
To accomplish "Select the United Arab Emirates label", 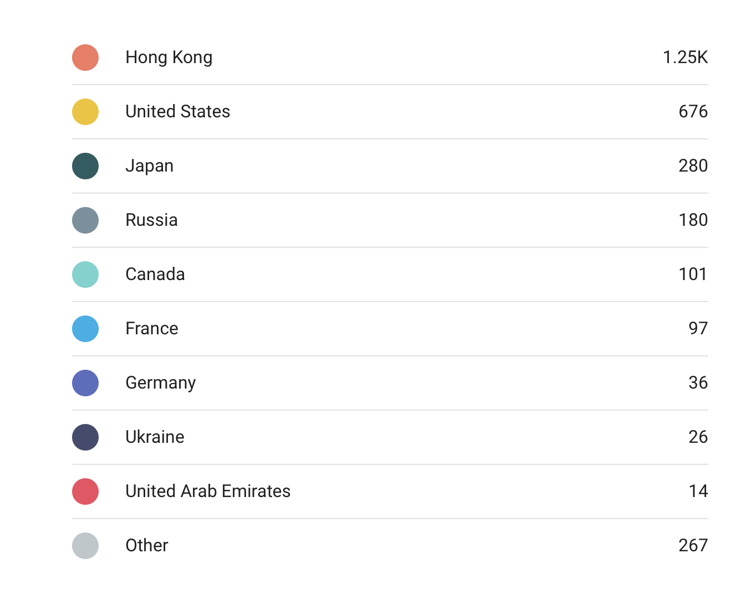I will coord(208,492).
